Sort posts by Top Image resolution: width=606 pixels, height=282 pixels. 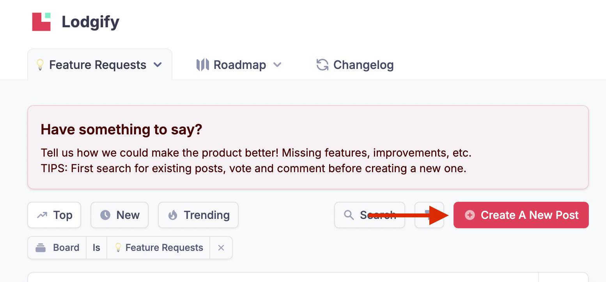[54, 215]
